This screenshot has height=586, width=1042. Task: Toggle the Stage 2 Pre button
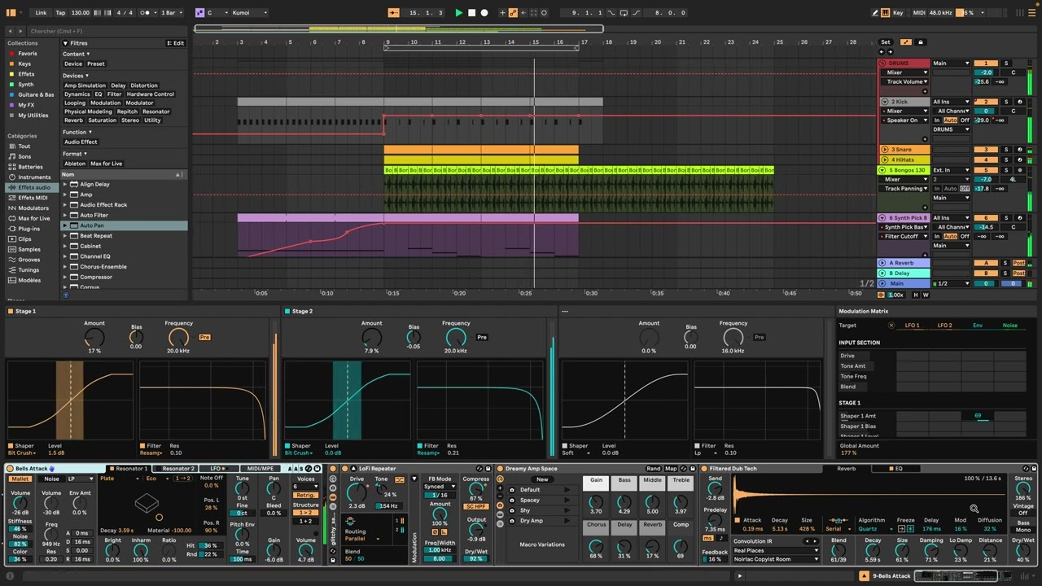482,337
